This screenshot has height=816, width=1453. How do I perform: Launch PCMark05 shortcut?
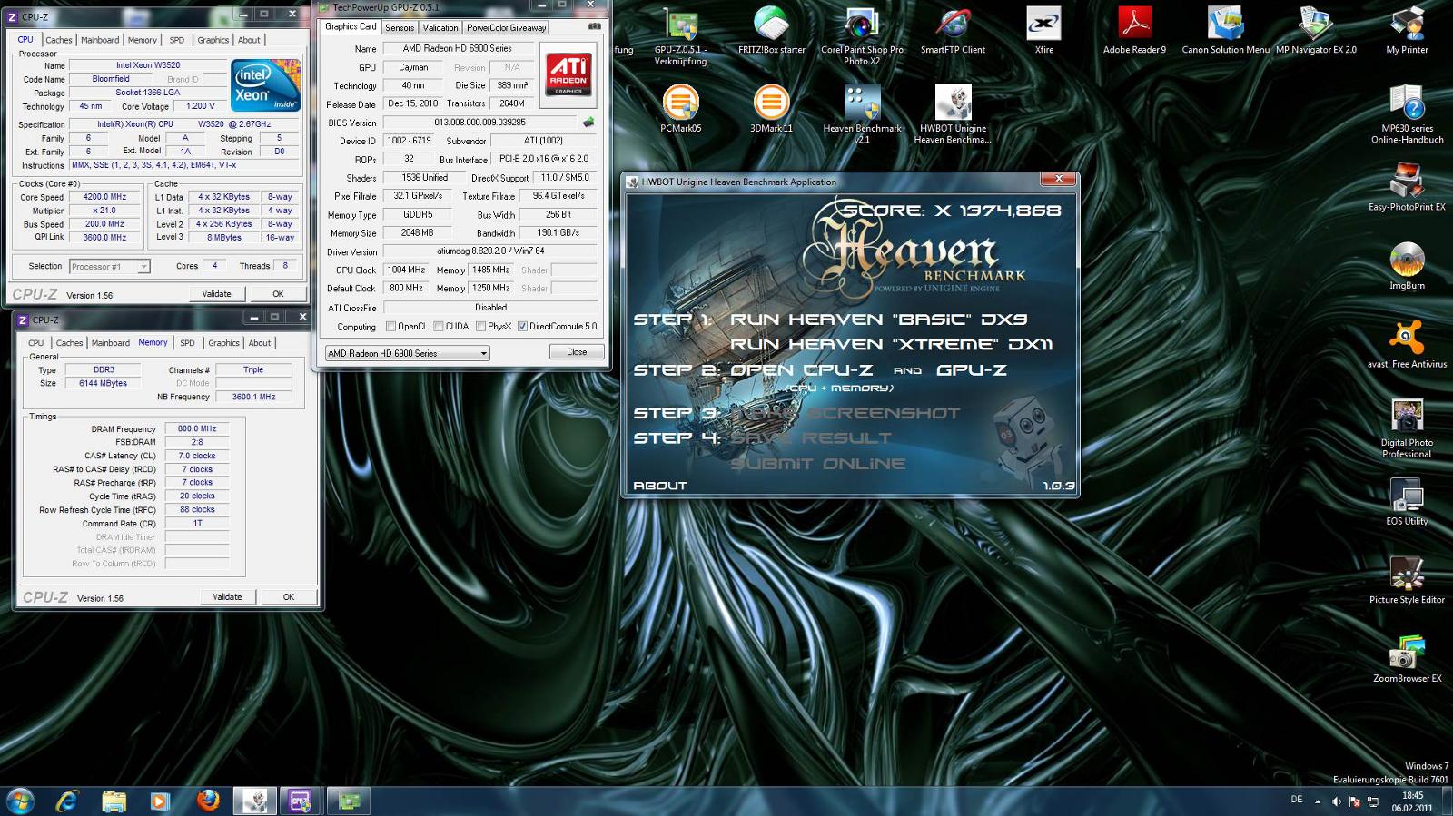680,109
